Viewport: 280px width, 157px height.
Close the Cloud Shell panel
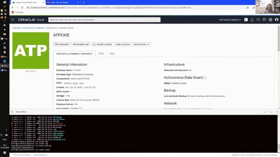click(277, 112)
